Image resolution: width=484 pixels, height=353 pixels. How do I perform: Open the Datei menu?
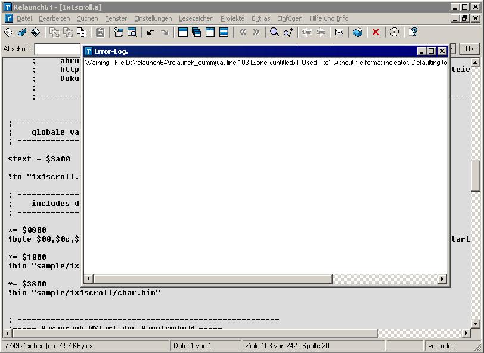[24, 18]
